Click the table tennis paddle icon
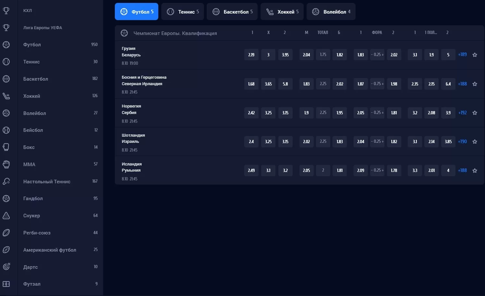Screen dimensions: 485x296 tap(6, 181)
